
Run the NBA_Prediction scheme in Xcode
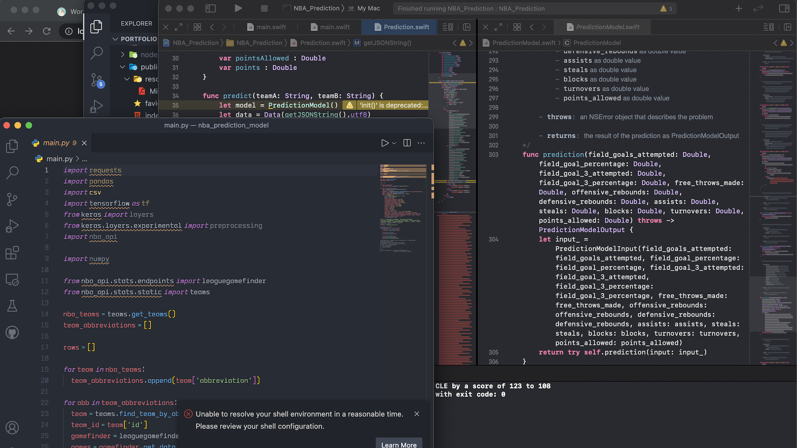(x=238, y=8)
